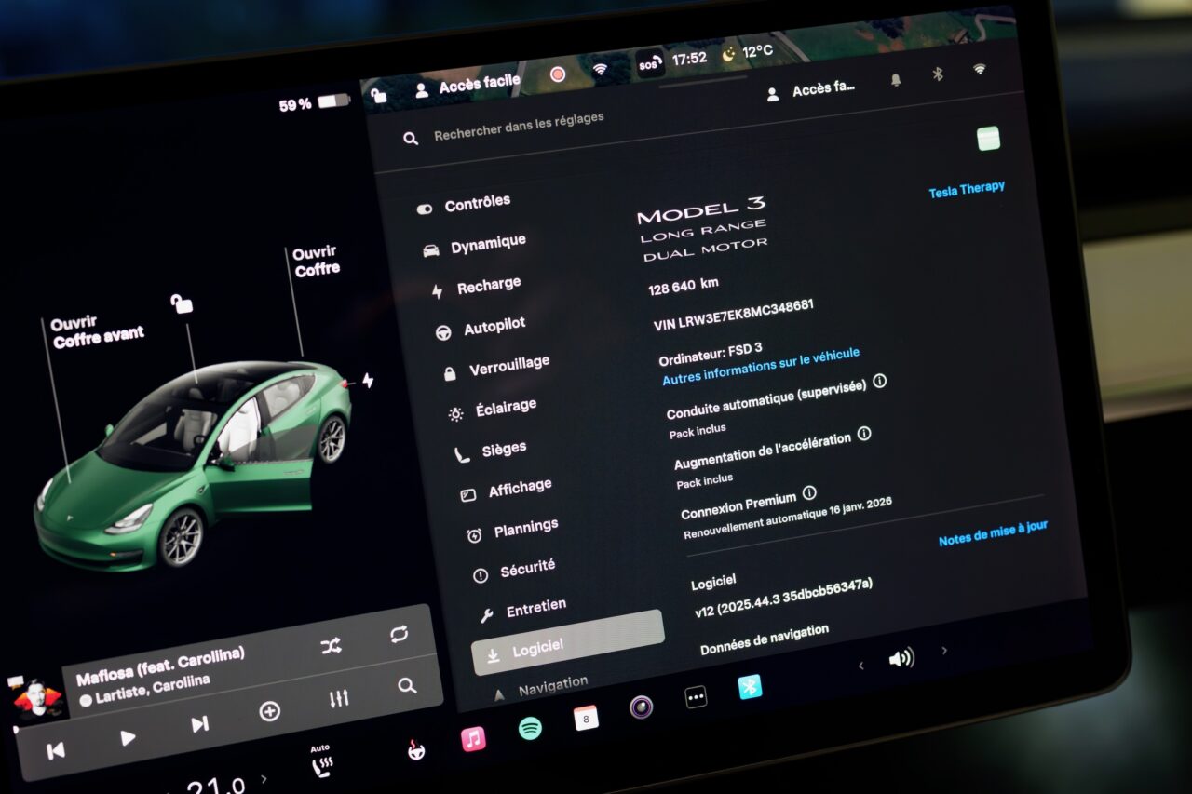View the Notes de mise à jour
Viewport: 1192px width, 794px height.
point(992,532)
